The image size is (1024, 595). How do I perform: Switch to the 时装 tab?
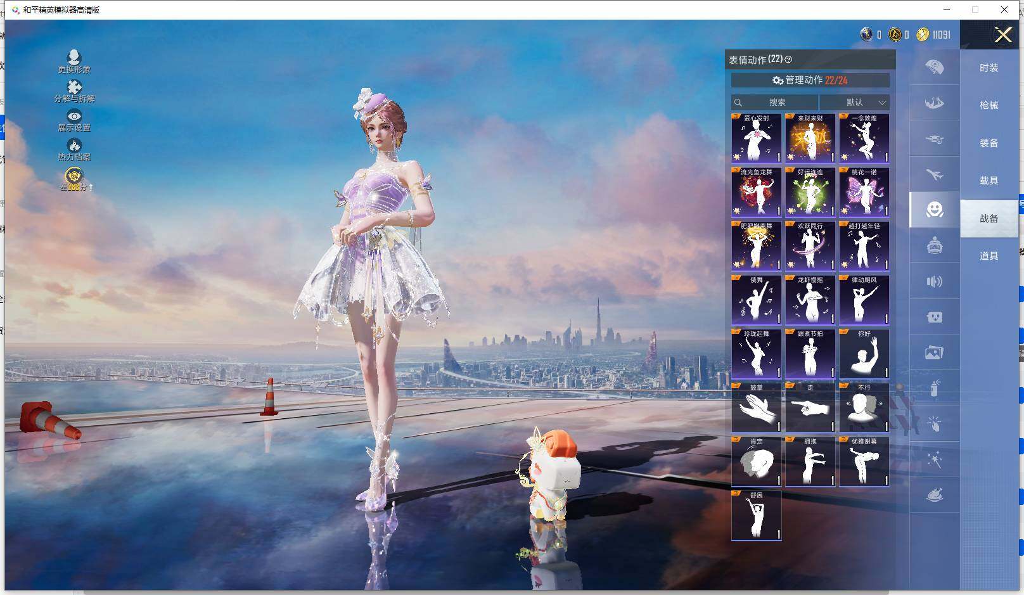pos(989,68)
